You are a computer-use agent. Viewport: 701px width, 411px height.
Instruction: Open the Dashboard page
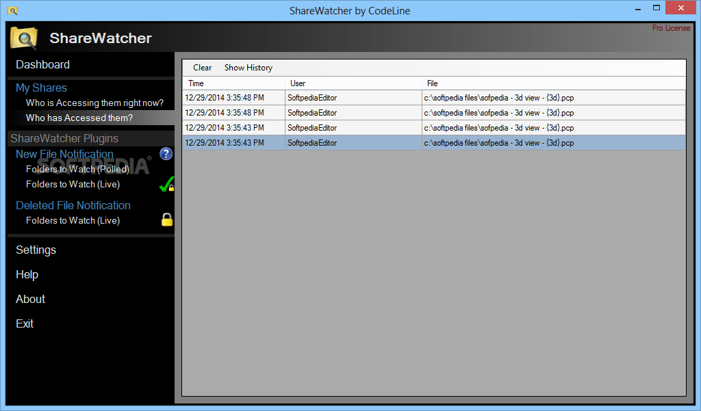[42, 64]
